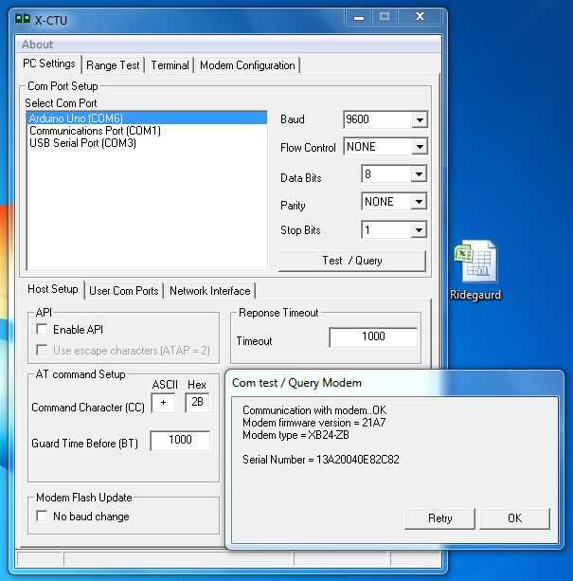
Task: Toggle Use escape characters (ATAP = 2) checkbox
Action: 42,350
